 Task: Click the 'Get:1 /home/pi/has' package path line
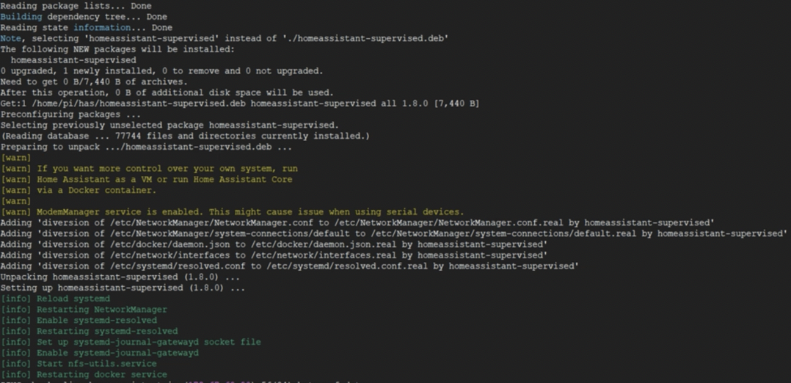click(x=239, y=103)
